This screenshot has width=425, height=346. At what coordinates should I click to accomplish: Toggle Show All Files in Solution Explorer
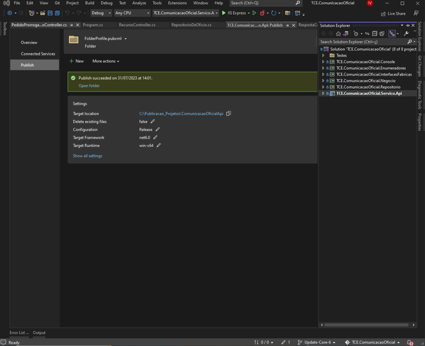click(382, 34)
